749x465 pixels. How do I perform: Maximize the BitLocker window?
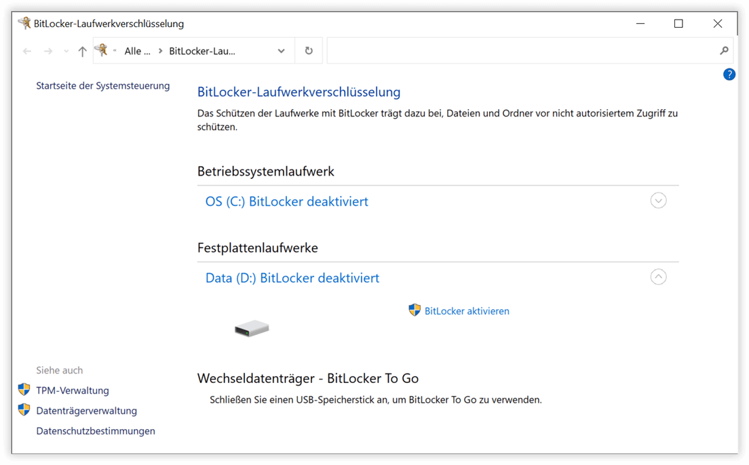click(x=678, y=24)
